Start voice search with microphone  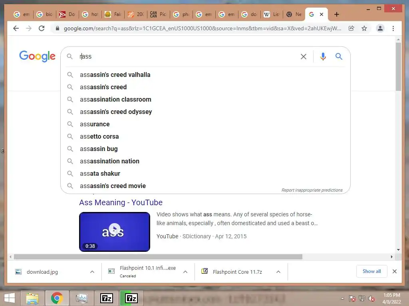pyautogui.click(x=323, y=57)
